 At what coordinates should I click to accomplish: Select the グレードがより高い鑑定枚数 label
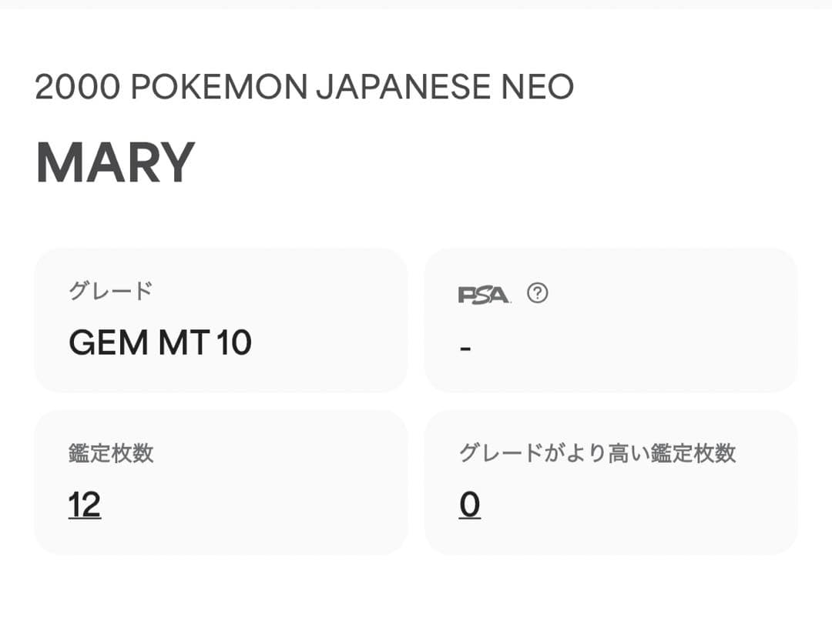tap(599, 453)
